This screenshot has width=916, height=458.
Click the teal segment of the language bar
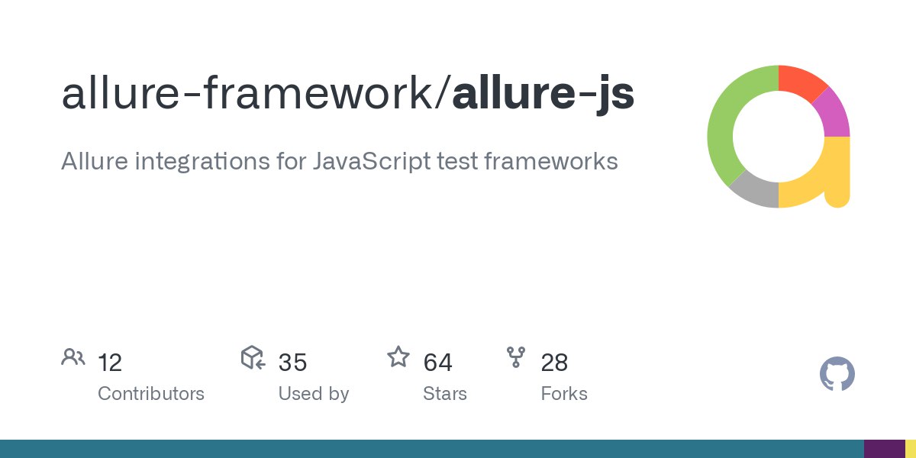pyautogui.click(x=432, y=449)
